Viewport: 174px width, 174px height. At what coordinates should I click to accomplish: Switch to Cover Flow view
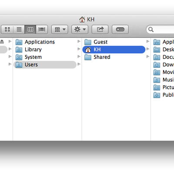(42, 30)
